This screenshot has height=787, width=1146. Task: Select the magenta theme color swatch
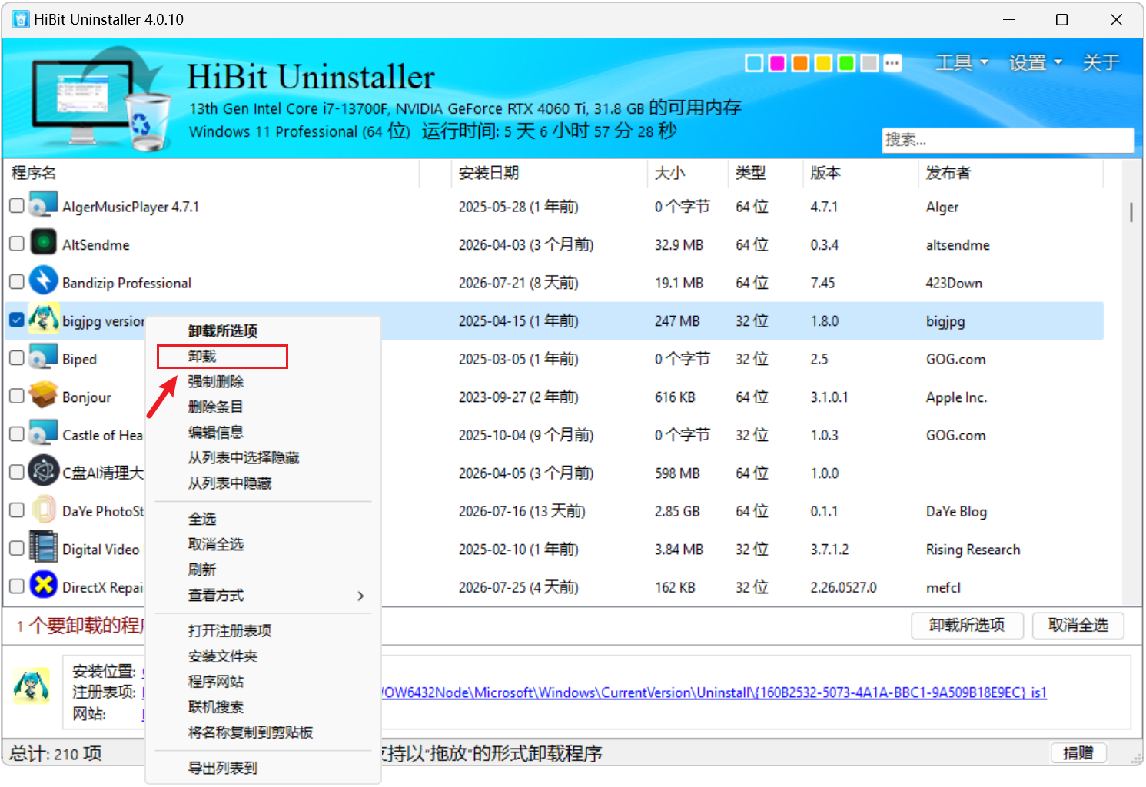(x=777, y=63)
